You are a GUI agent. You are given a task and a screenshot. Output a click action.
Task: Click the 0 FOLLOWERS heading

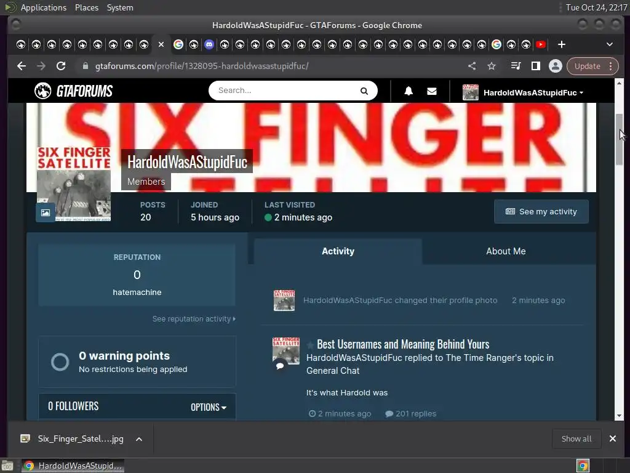point(73,406)
